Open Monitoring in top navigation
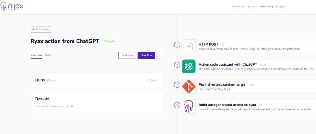 click(266, 6)
